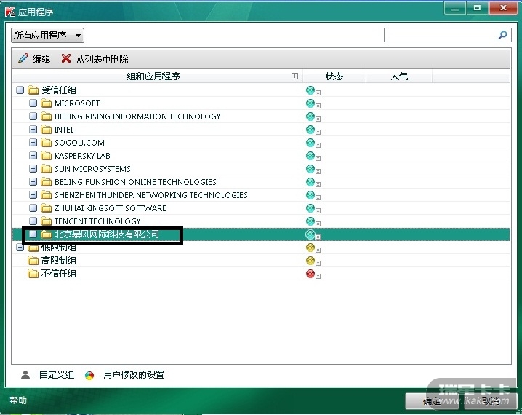Click the status circle for INTEL
The width and height of the screenshot is (522, 415).
[310, 130]
